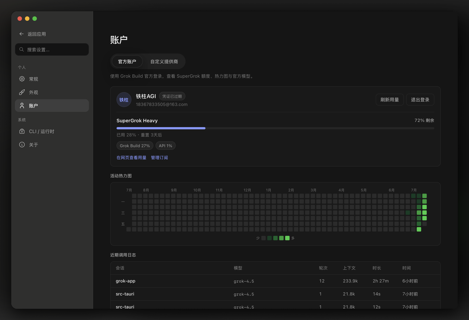This screenshot has width=469, height=320.
Task: Open the 管理订阅 link
Action: coord(159,158)
